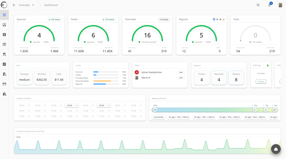This screenshot has height=159, width=286.
Task: Toggle the 03:00 update schedule slot
Action: click(72, 105)
